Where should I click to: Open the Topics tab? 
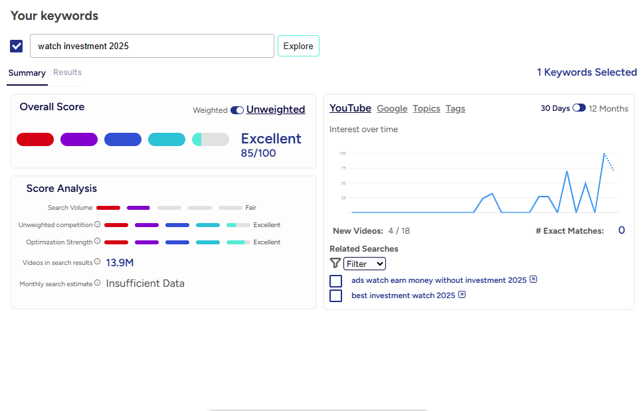[426, 108]
